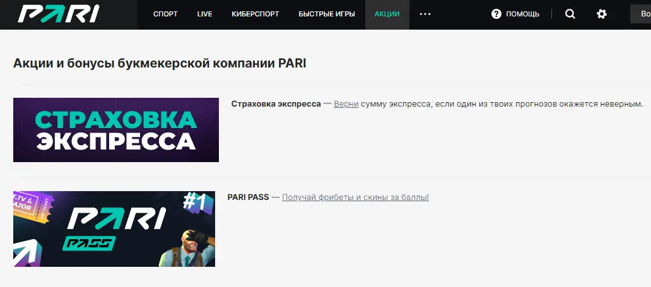
Task: Follow the underlined Верни link
Action: (346, 103)
